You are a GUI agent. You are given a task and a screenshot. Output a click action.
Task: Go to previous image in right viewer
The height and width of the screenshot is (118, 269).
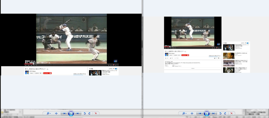tap(200, 113)
